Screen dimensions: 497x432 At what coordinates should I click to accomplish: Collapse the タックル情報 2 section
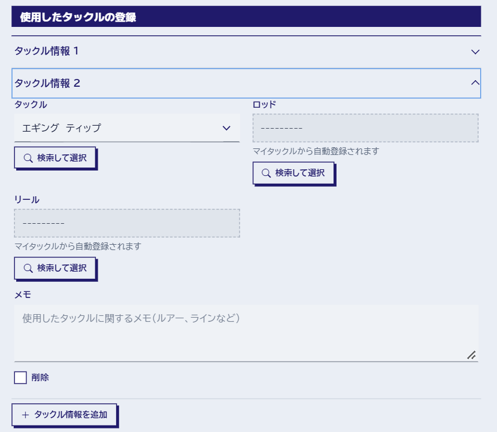tap(246, 83)
